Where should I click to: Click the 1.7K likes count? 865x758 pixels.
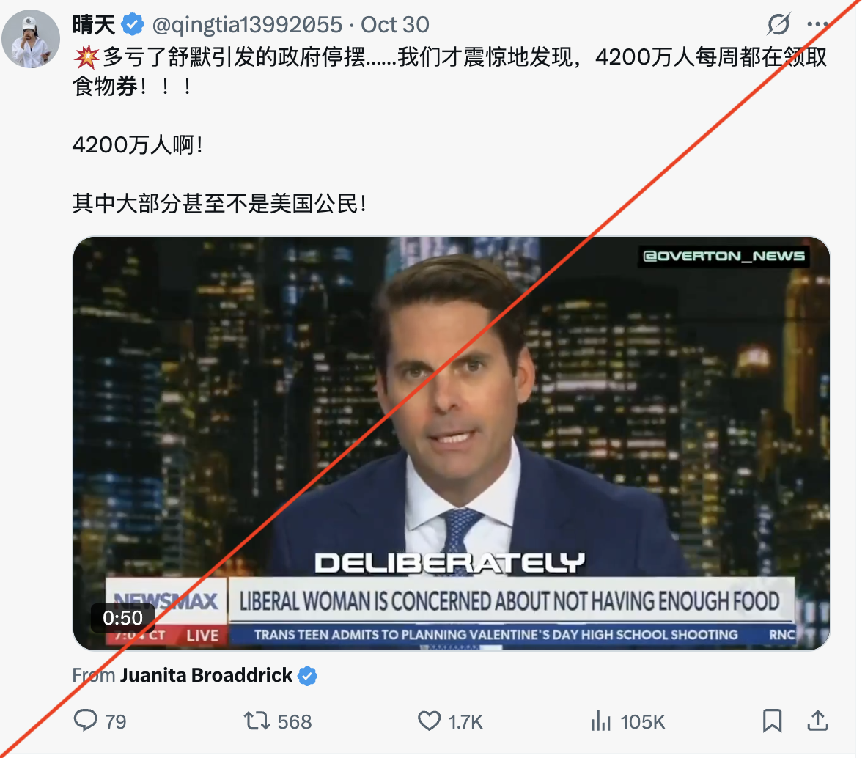pyautogui.click(x=465, y=721)
